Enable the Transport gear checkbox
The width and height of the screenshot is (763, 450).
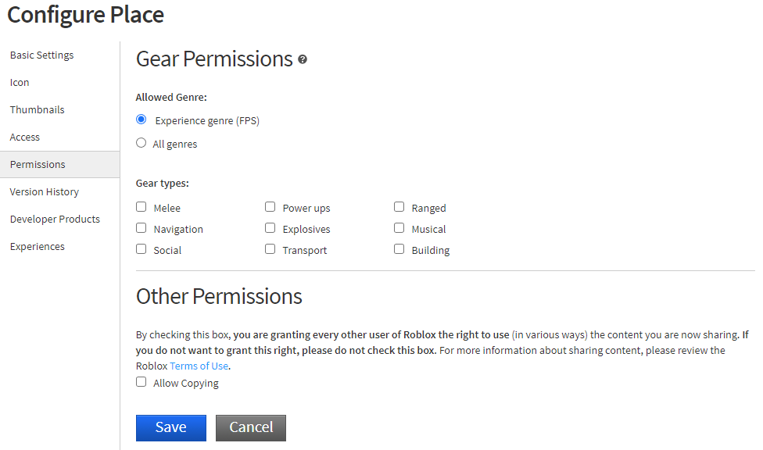pyautogui.click(x=270, y=249)
